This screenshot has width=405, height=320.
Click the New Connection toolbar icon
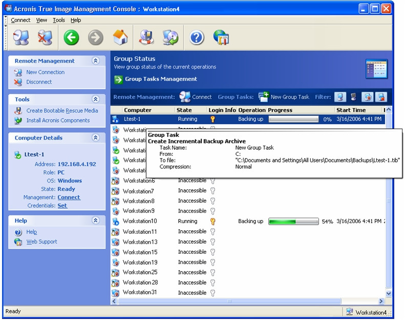coord(21,38)
